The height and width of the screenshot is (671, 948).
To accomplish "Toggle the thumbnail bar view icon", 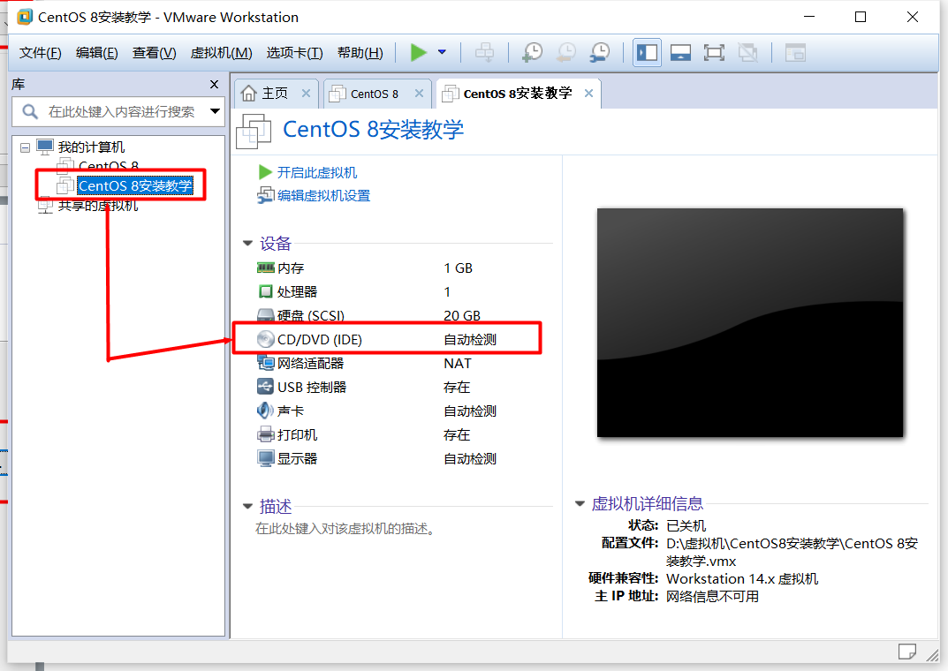I will (x=680, y=53).
